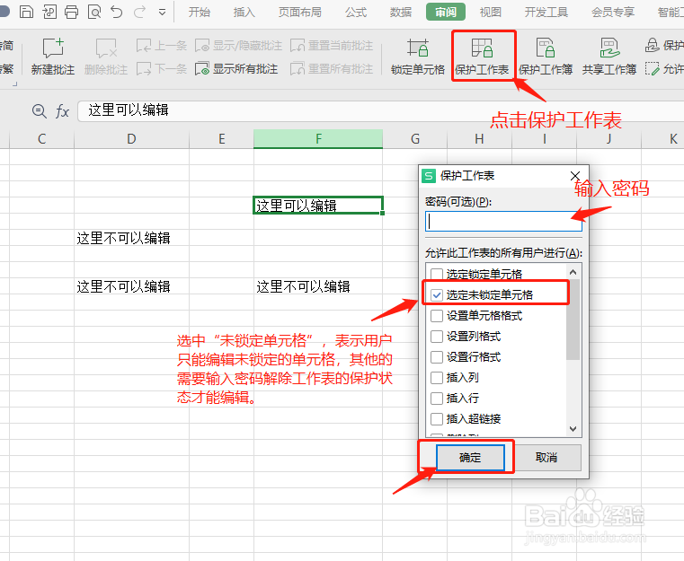Close the 保护工作表 dialog

click(x=575, y=176)
